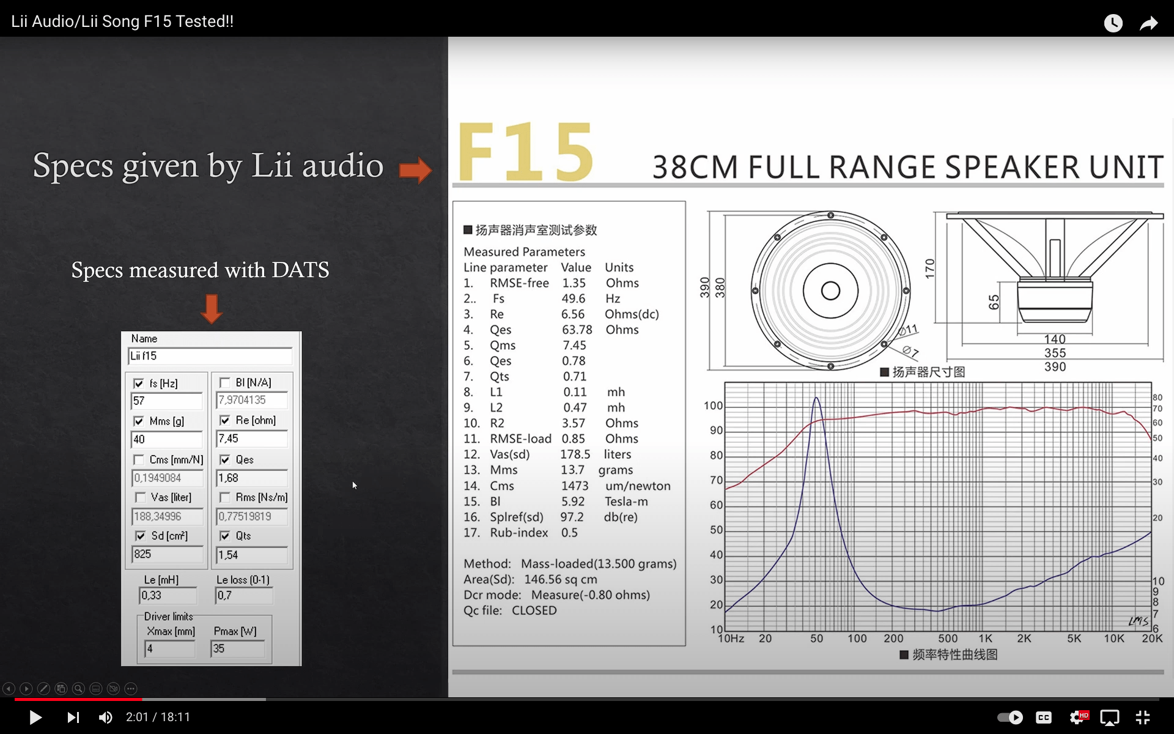
Task: Click the Watch later clock icon
Action: pos(1113,23)
